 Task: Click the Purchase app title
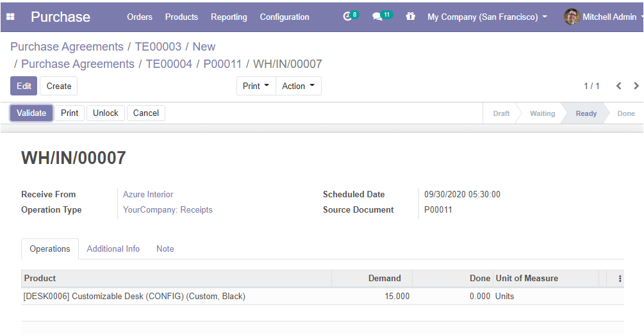click(x=60, y=17)
